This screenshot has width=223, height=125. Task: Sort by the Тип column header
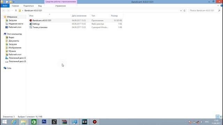[x=93, y=16]
